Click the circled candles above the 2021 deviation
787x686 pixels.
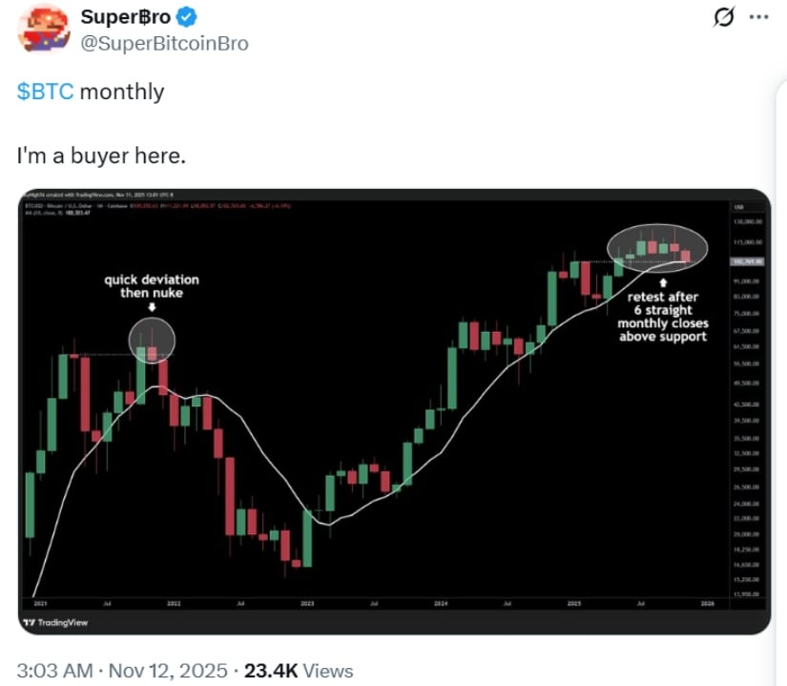point(152,339)
